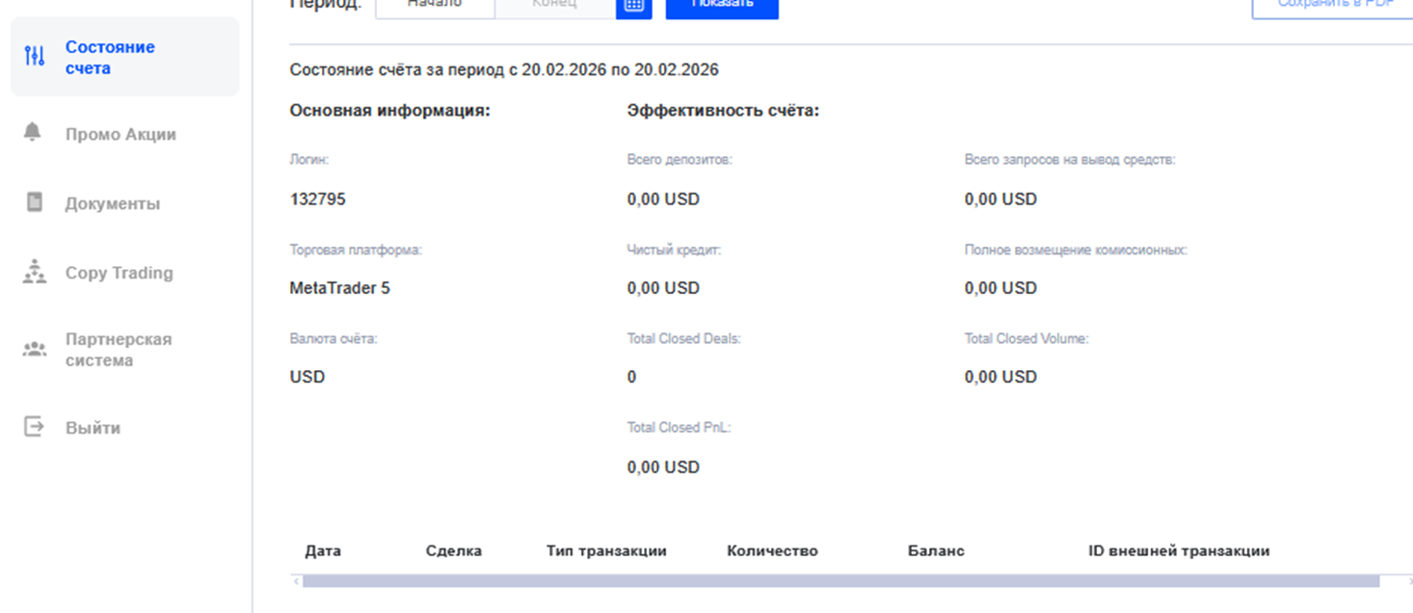Click the ID внешней транзакции header
This screenshot has width=1413, height=613.
pos(1179,551)
